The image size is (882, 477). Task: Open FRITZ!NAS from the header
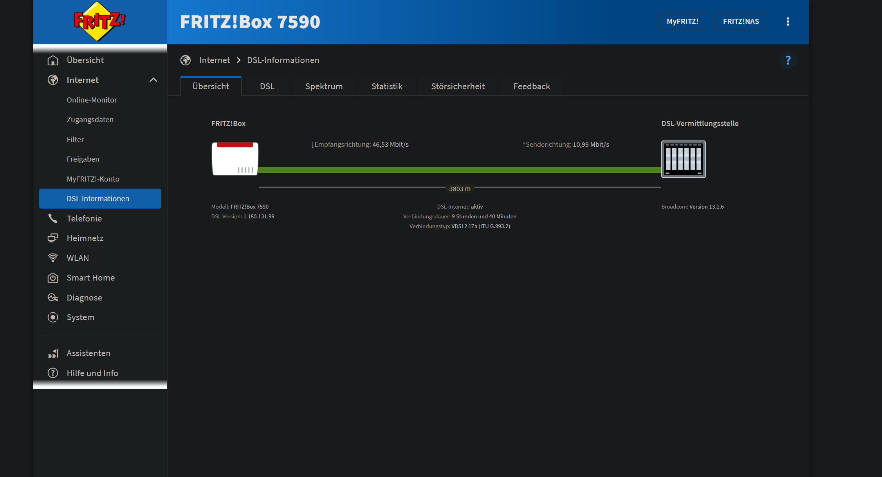coord(741,22)
